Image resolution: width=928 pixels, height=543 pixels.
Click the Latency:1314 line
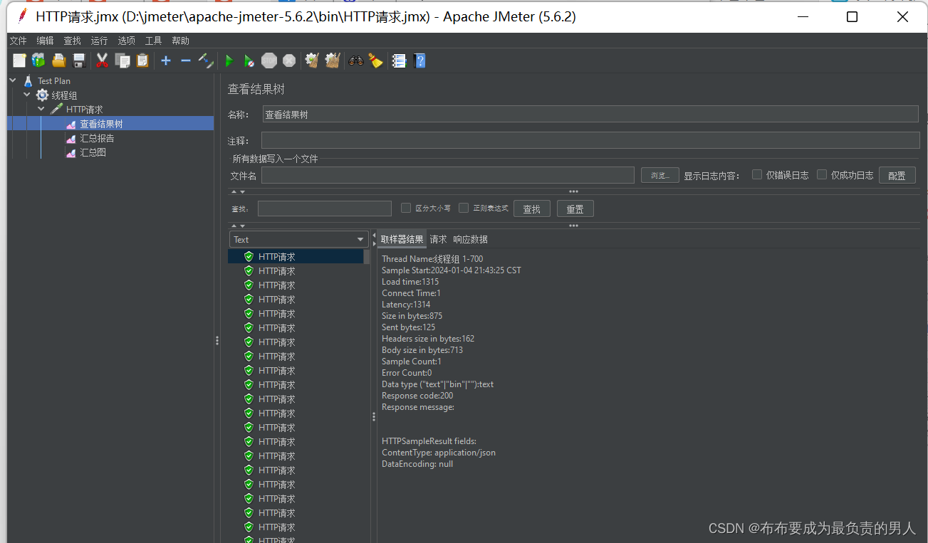406,305
